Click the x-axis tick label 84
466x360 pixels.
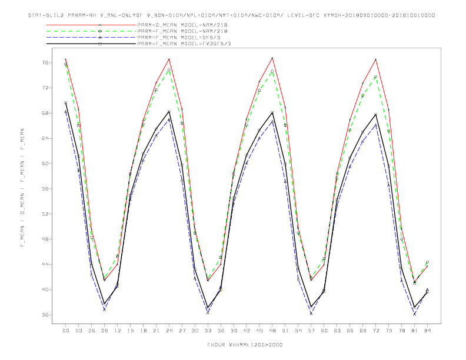pyautogui.click(x=427, y=331)
